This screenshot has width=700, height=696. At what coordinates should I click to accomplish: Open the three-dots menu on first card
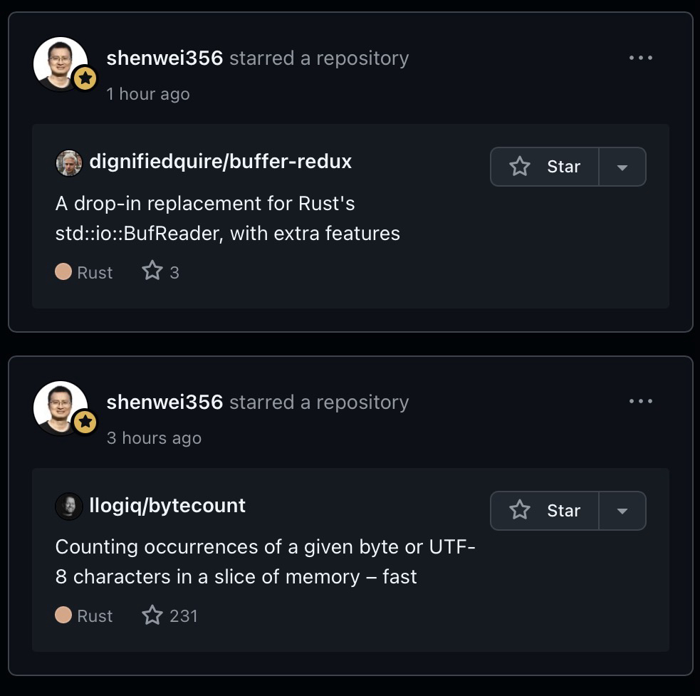[641, 58]
